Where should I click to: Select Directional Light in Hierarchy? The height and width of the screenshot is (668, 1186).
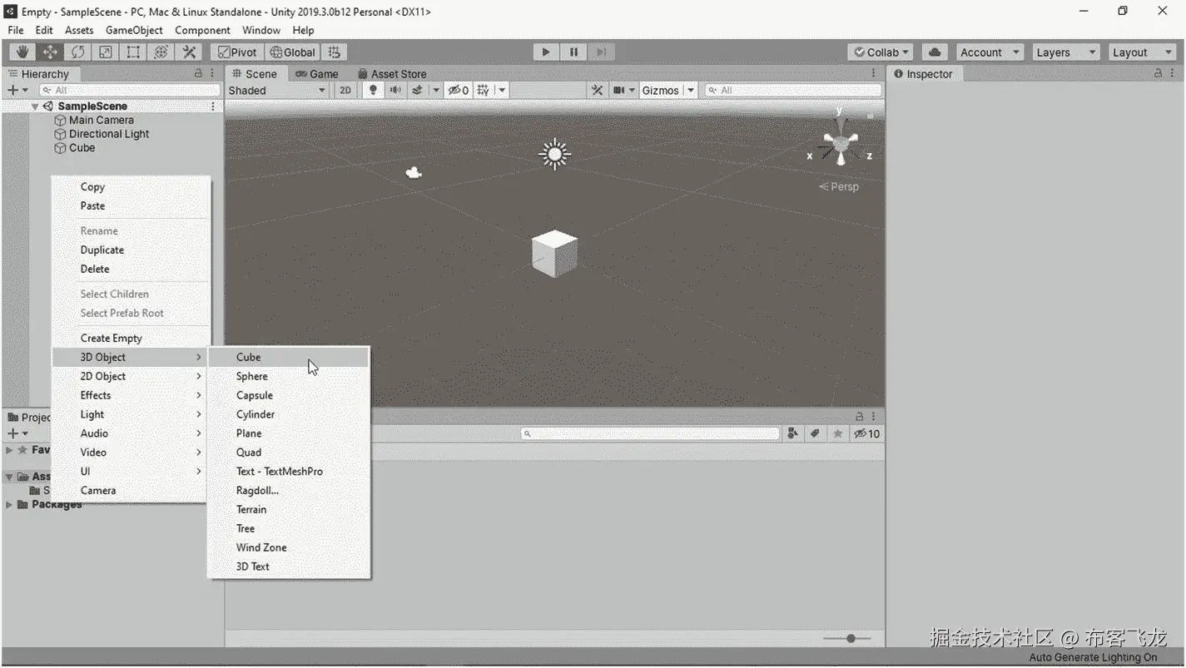click(x=109, y=134)
